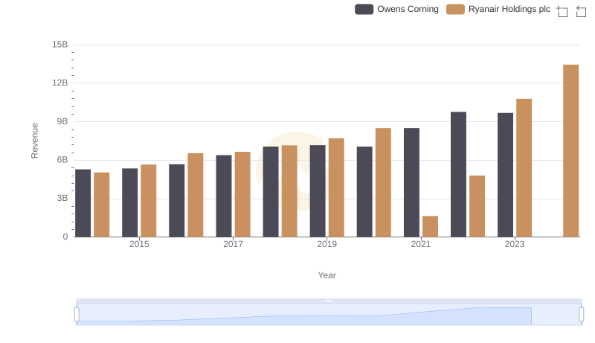Image resolution: width=595 pixels, height=343 pixels.
Task: Click the 2015 x-axis label
Action: 139,244
